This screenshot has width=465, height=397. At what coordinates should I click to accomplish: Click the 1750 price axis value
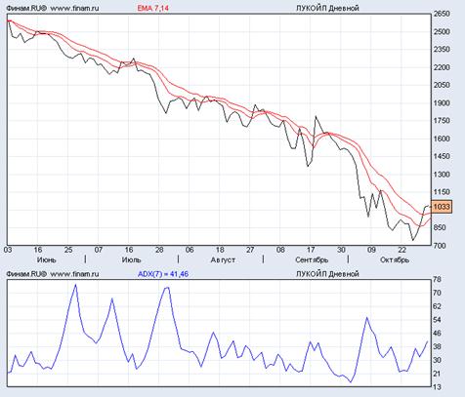coord(442,121)
